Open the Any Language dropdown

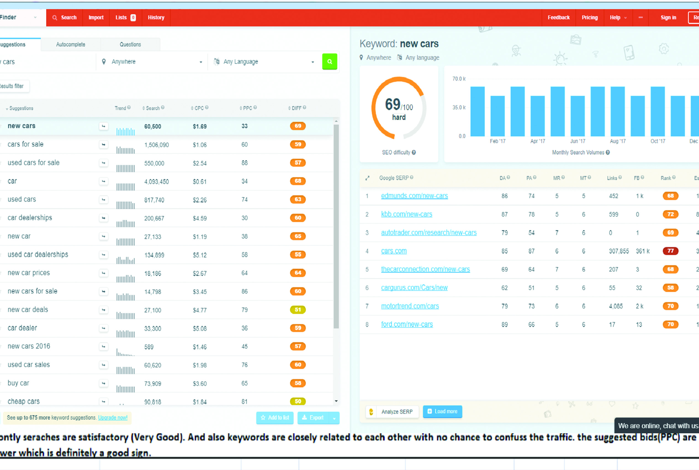click(313, 62)
